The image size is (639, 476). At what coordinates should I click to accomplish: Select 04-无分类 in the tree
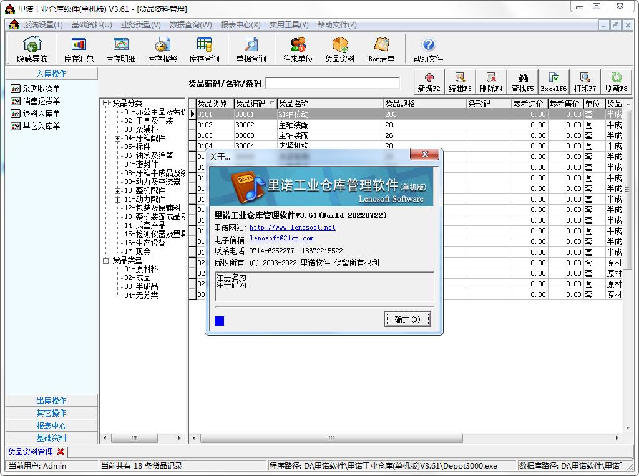[141, 296]
